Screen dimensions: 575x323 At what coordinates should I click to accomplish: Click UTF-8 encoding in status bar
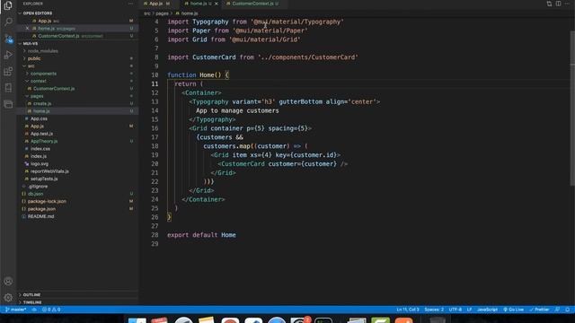click(x=456, y=310)
